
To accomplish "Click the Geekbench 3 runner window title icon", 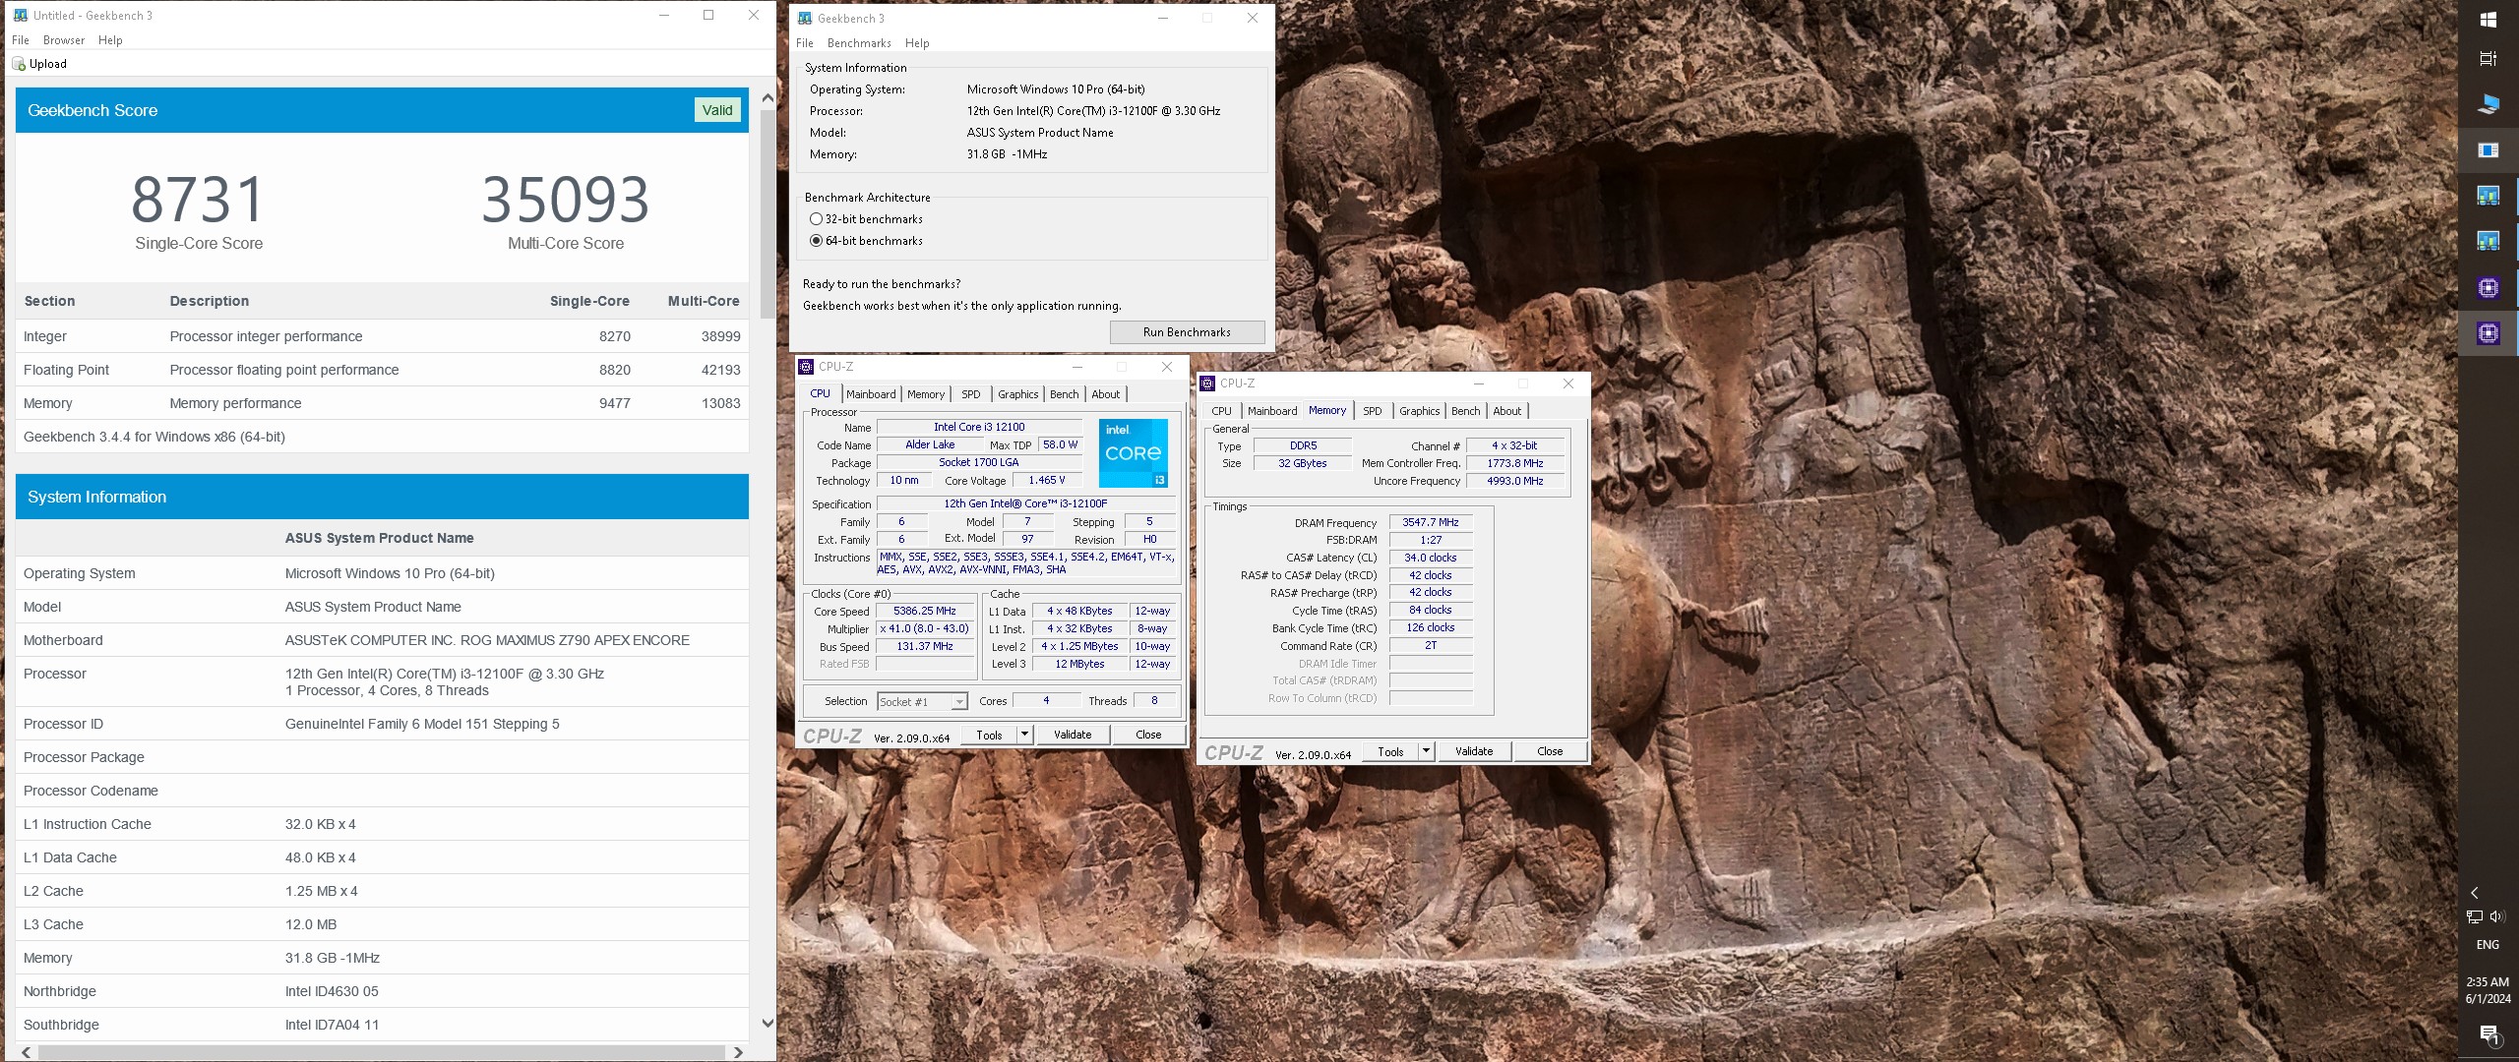I will (805, 18).
